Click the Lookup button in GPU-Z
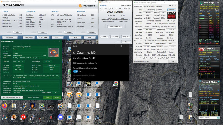223x125 pixels. pyautogui.click(x=171, y=10)
